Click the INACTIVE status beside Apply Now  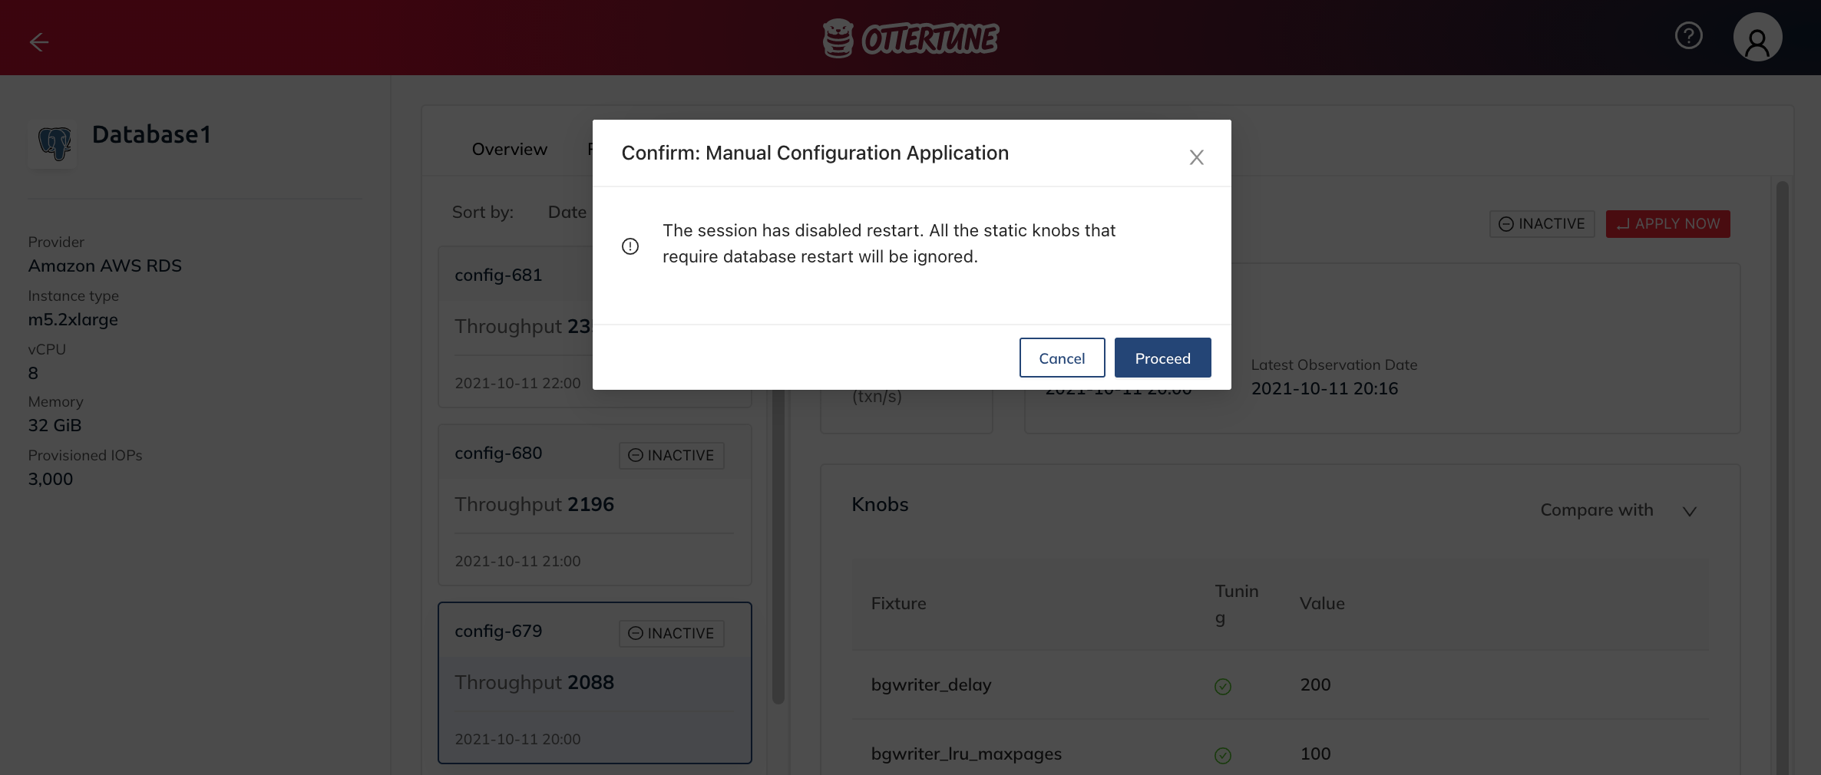tap(1542, 224)
